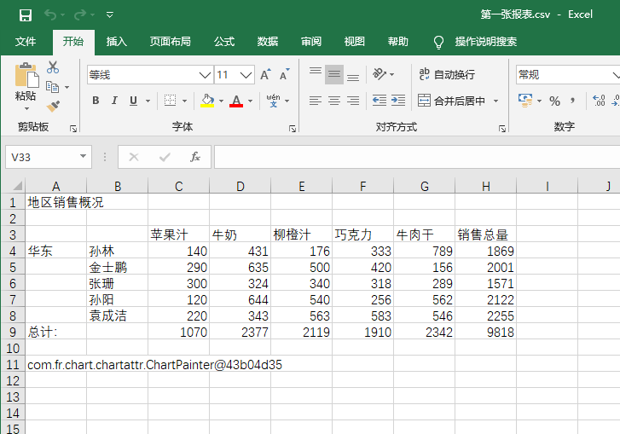Switch to the 页面布局 tab

coord(171,42)
